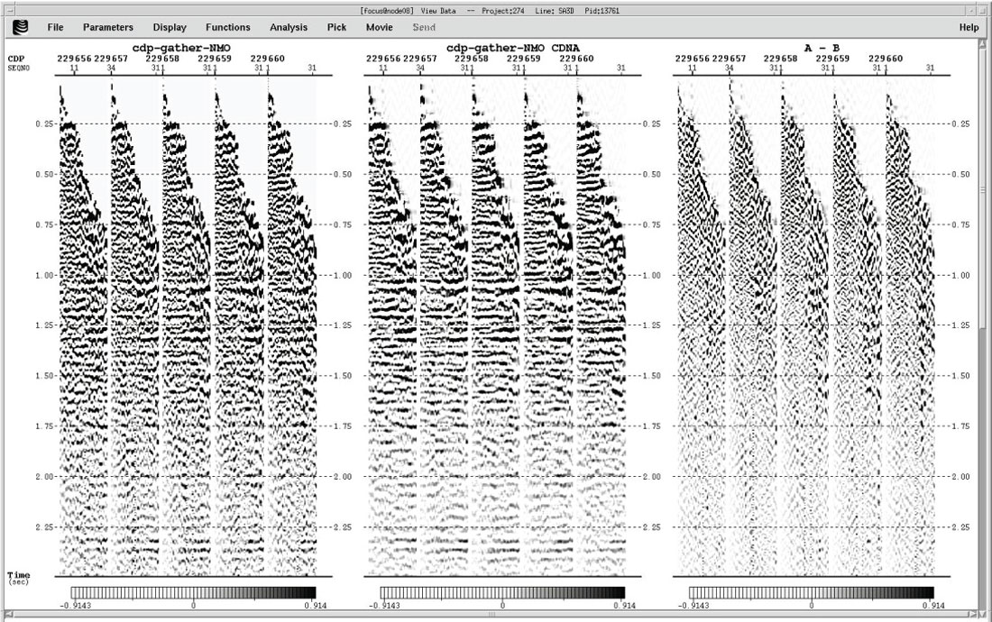Click the color scale bar under the leftmost gather panel
Image resolution: width=992 pixels, height=622 pixels.
(x=194, y=592)
